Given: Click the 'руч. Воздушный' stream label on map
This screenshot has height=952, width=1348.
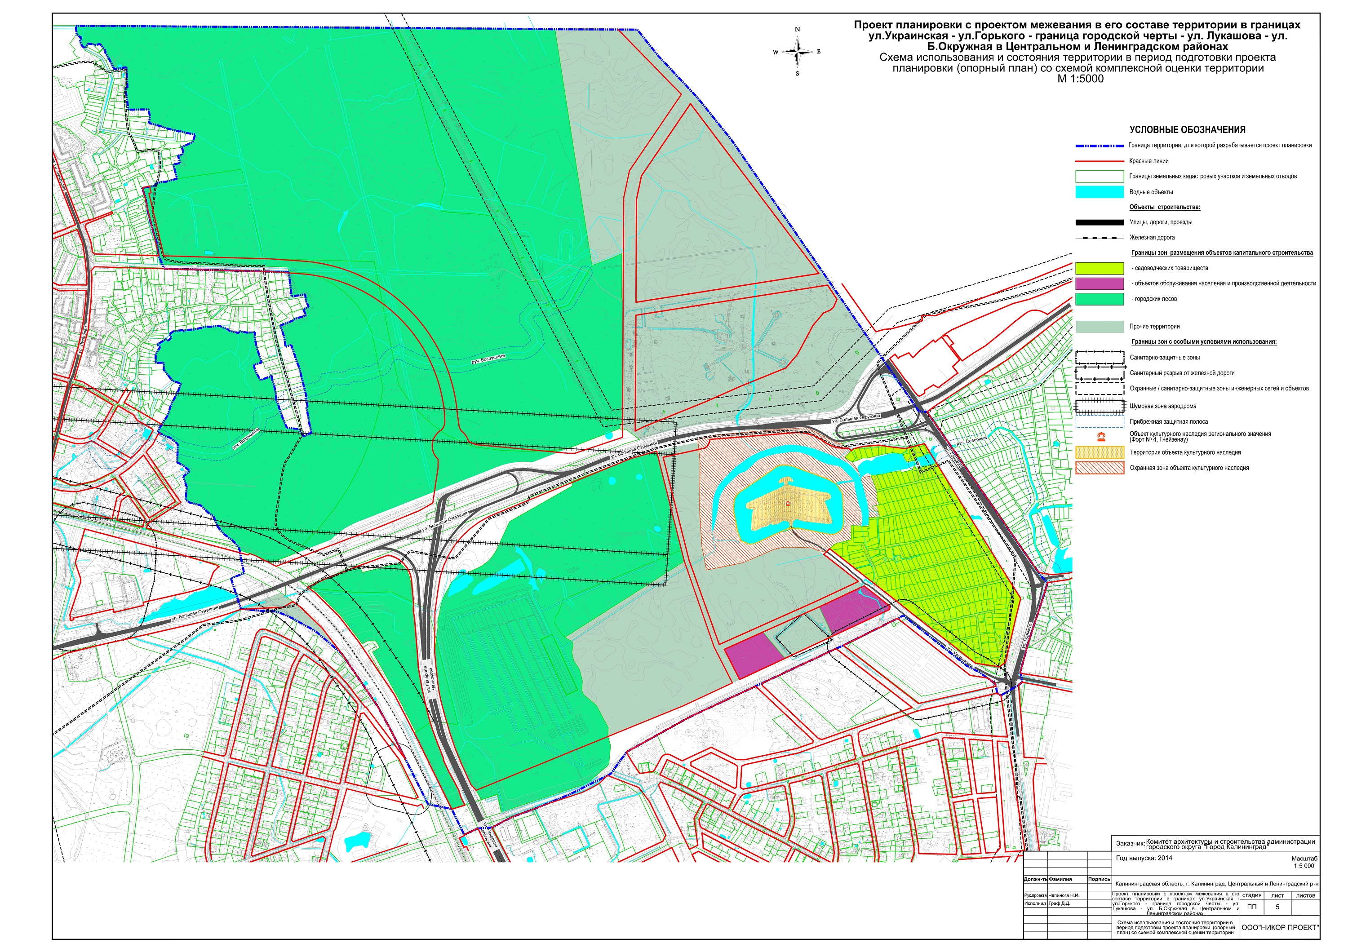Looking at the screenshot, I should (x=488, y=359).
